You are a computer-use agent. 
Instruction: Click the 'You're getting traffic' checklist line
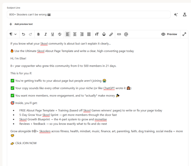point(58,81)
